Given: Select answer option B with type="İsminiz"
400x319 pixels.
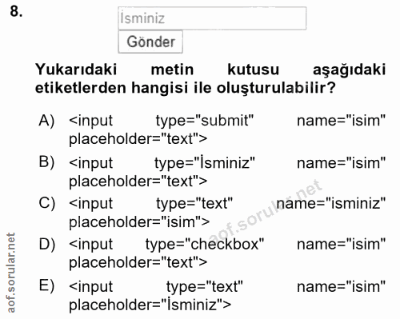Looking at the screenshot, I should [x=212, y=172].
